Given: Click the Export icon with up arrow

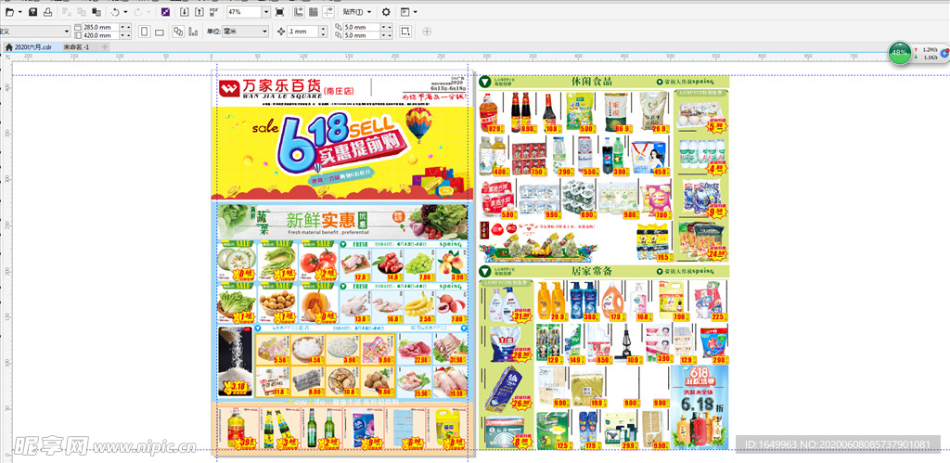Looking at the screenshot, I should pyautogui.click(x=199, y=12).
